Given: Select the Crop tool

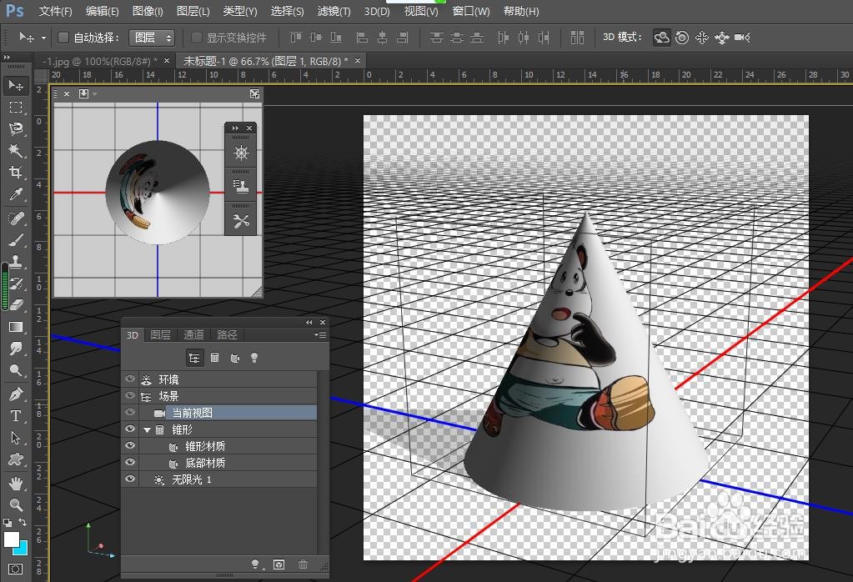Looking at the screenshot, I should point(16,173).
